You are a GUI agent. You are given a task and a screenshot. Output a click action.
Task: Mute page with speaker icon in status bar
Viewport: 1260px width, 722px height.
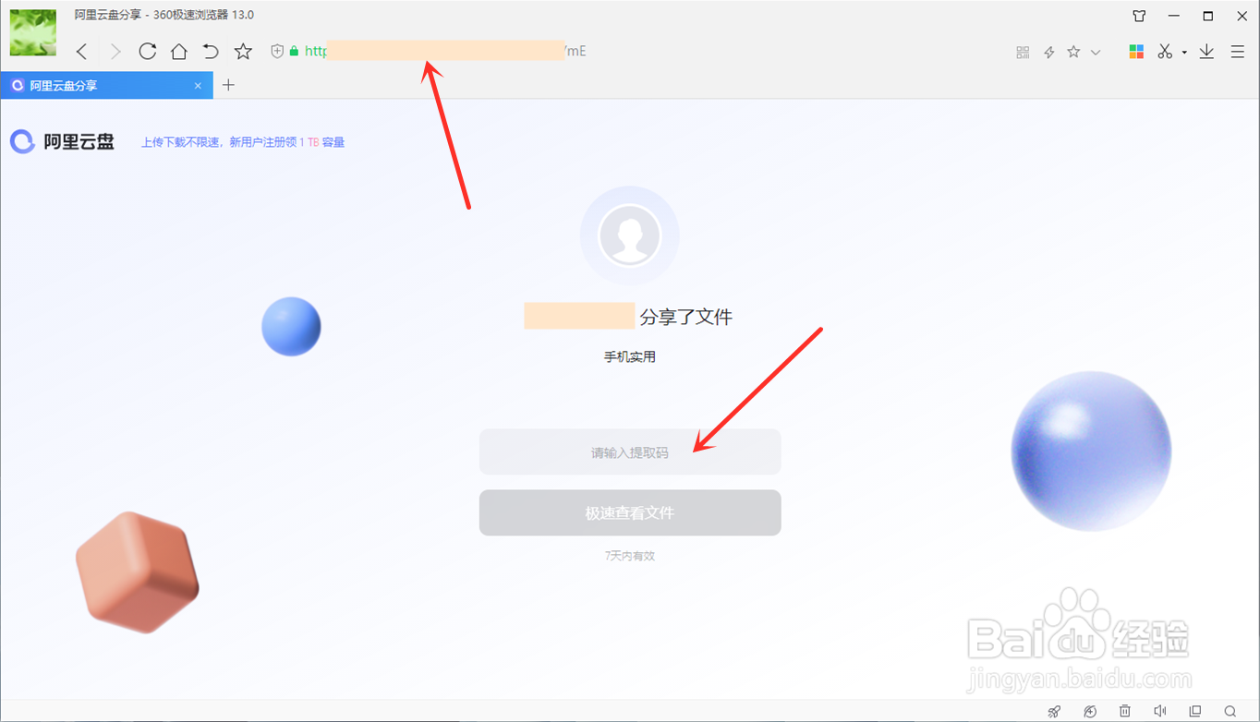pyautogui.click(x=1160, y=711)
